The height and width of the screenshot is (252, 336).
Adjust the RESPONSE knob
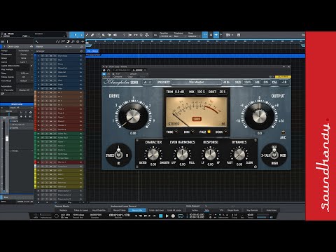pyautogui.click(x=210, y=154)
